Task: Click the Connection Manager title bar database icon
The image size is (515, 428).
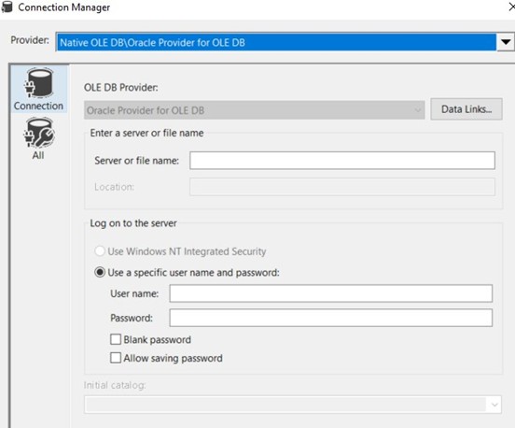Action: pos(7,7)
